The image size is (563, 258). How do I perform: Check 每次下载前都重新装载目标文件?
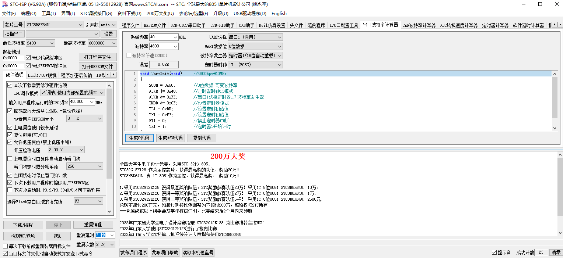(x=6, y=246)
